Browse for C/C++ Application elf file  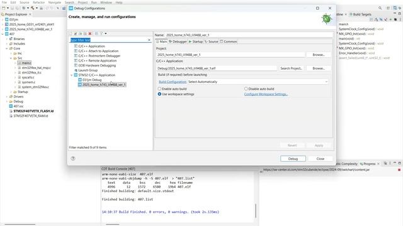(319, 68)
